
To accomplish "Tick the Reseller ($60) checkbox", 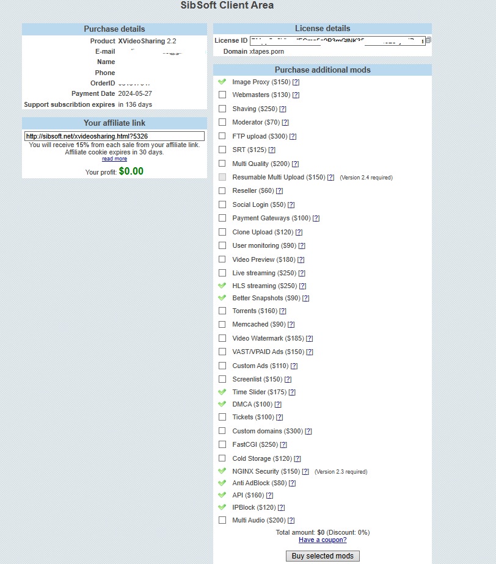I will pos(222,190).
